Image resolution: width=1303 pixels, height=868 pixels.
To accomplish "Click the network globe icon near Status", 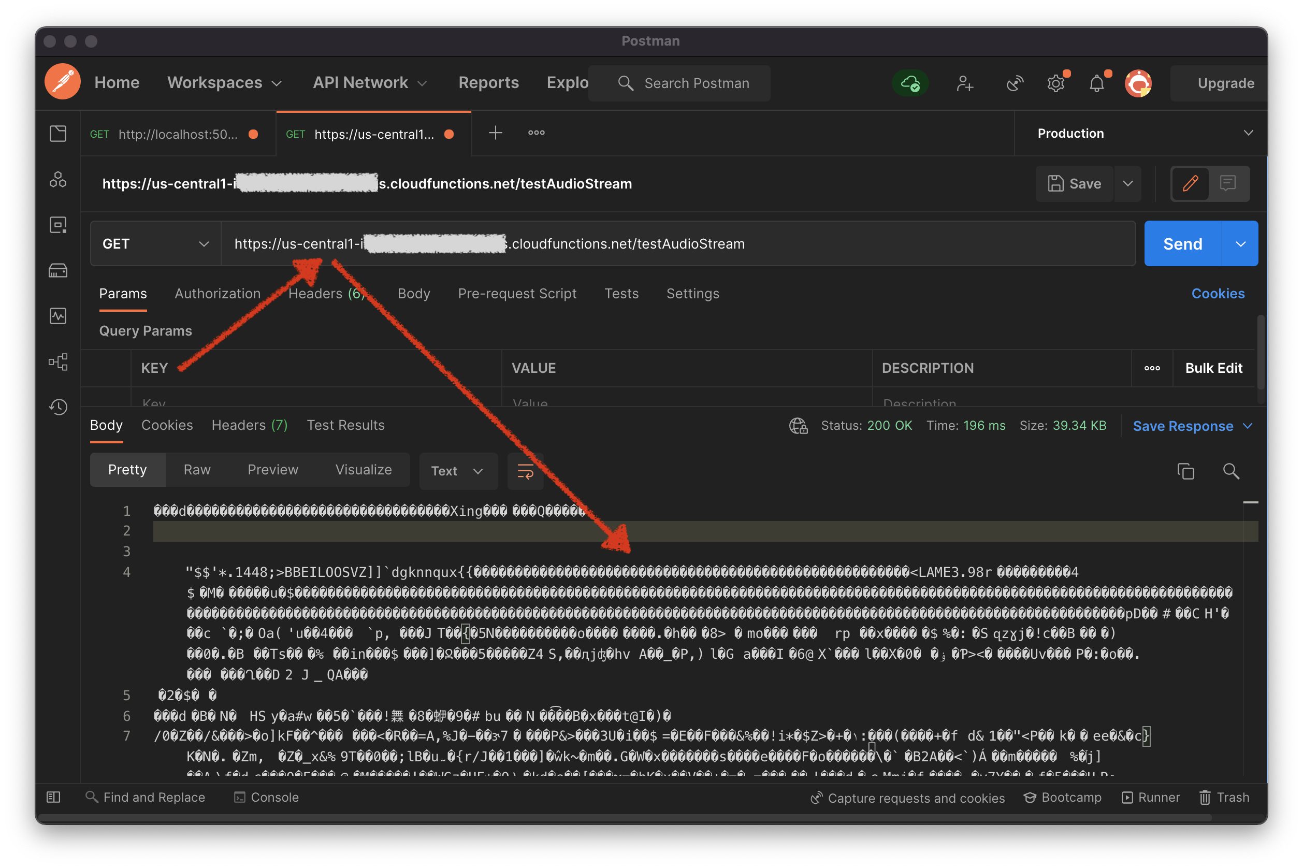I will (x=798, y=426).
